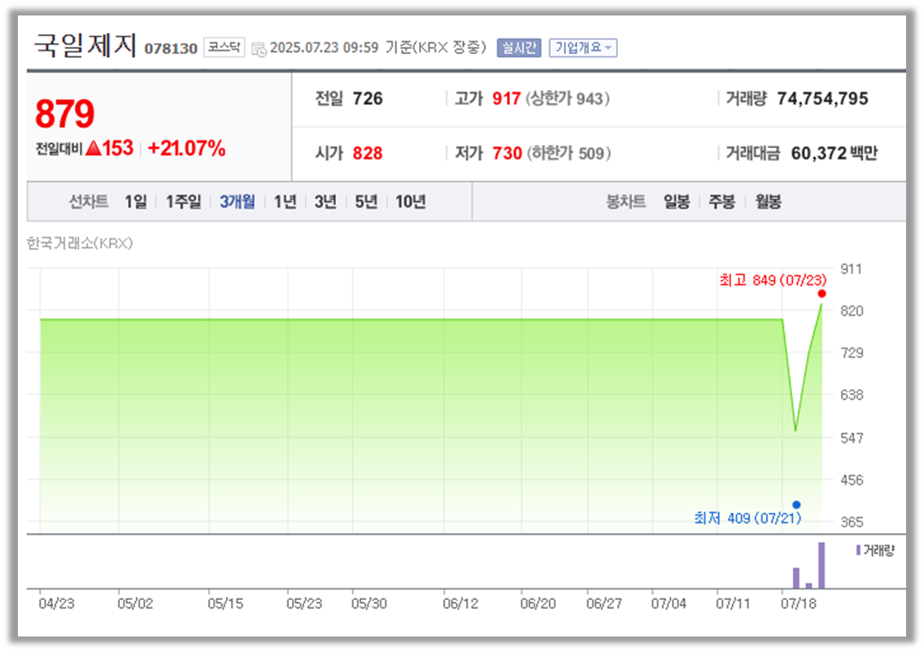
Task: Click the 전일 value 726
Action: click(x=368, y=98)
